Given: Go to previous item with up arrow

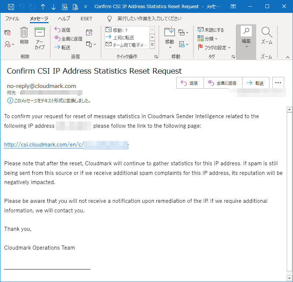Looking at the screenshot, I should (x=43, y=7).
